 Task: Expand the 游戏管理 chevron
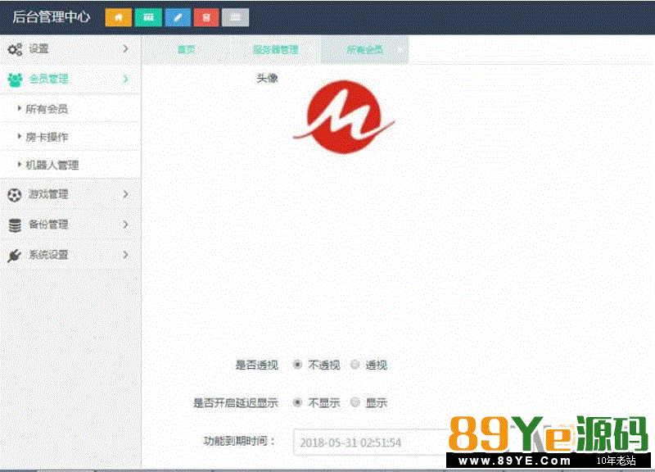pyautogui.click(x=126, y=194)
